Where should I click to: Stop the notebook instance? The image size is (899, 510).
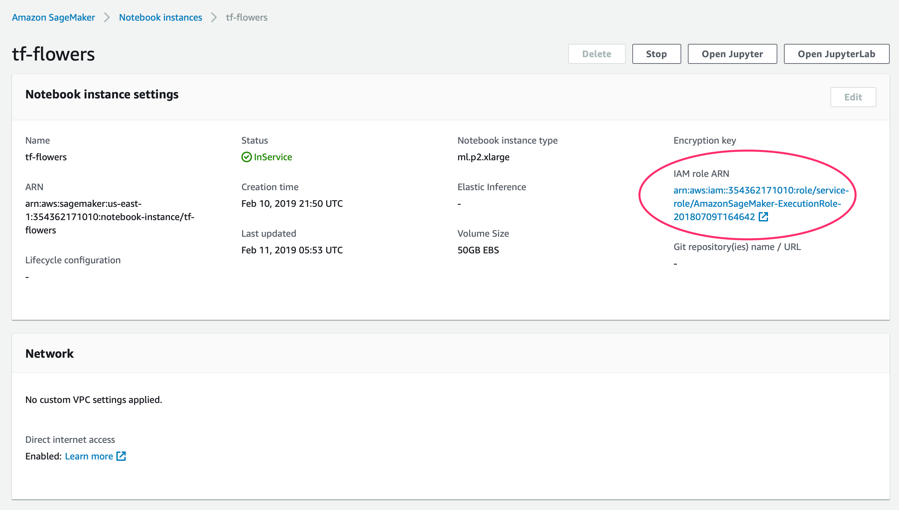[656, 54]
